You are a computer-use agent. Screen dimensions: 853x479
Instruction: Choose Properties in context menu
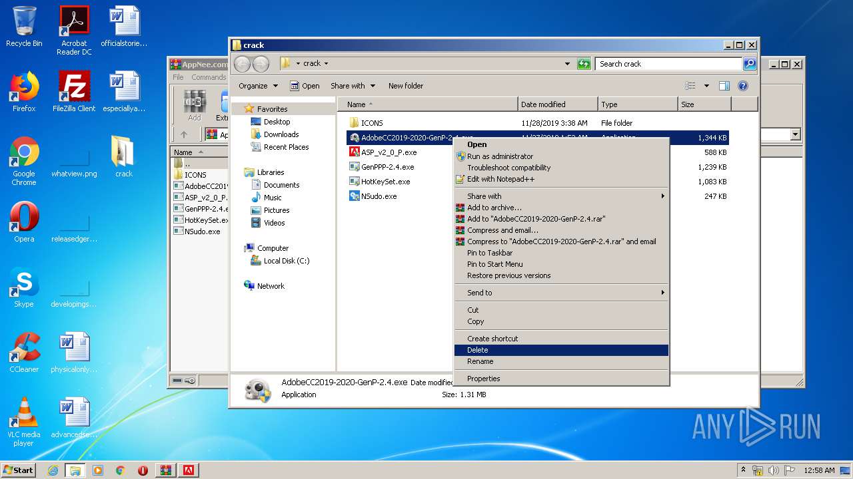561,379
